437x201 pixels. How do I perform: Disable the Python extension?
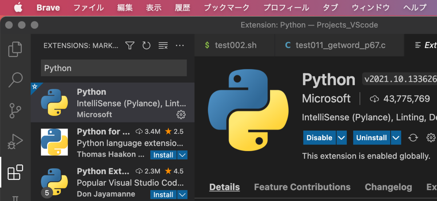click(x=319, y=138)
